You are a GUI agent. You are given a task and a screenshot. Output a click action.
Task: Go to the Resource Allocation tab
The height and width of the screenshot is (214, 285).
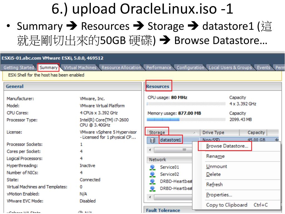click(x=121, y=67)
